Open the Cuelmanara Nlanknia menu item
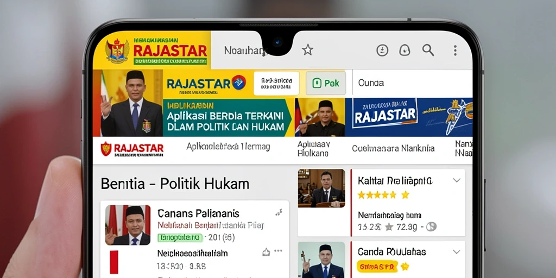This screenshot has height=278, width=556. click(x=393, y=148)
